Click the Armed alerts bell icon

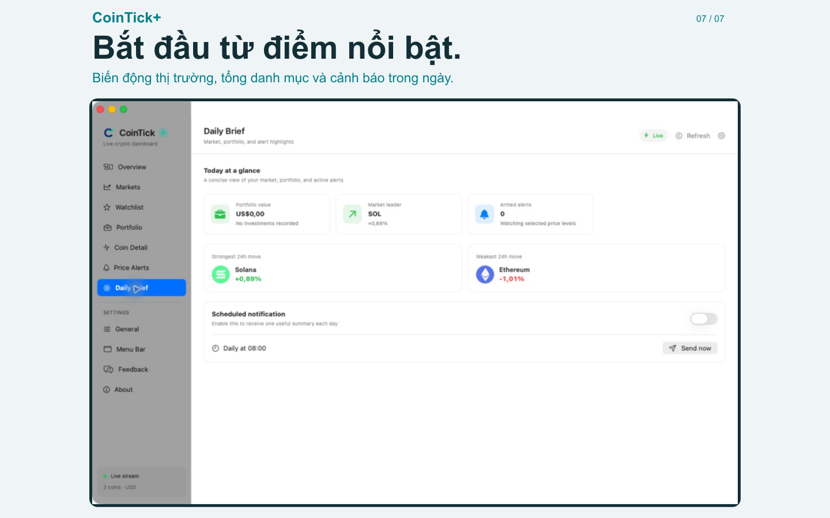[484, 214]
